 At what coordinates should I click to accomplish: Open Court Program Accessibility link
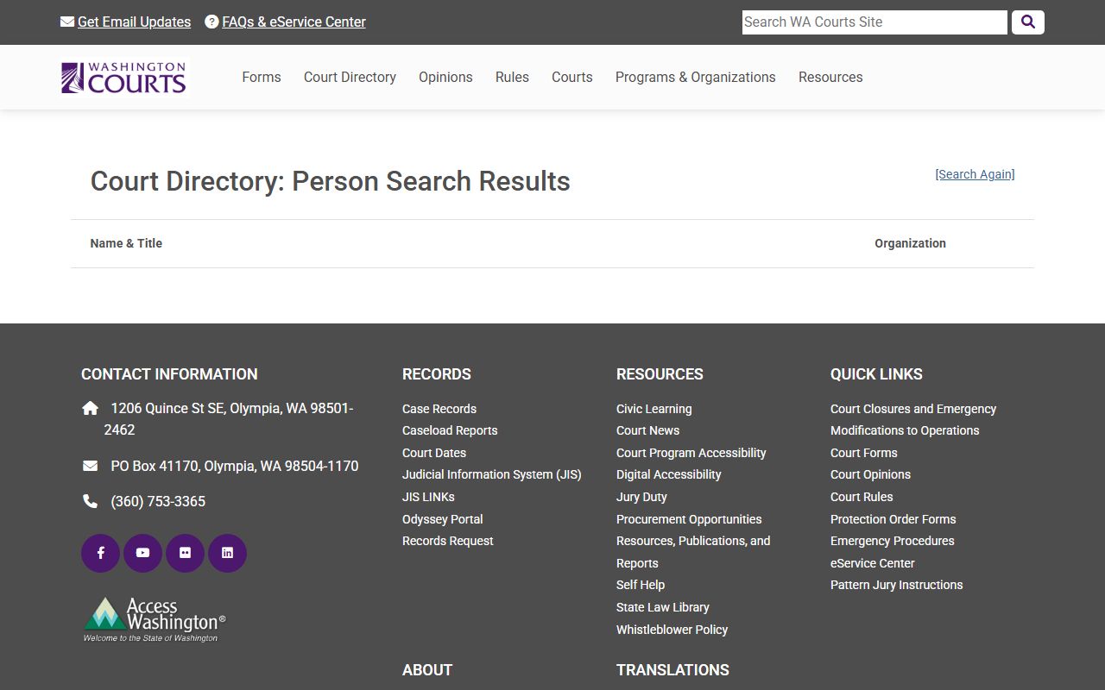coord(691,453)
